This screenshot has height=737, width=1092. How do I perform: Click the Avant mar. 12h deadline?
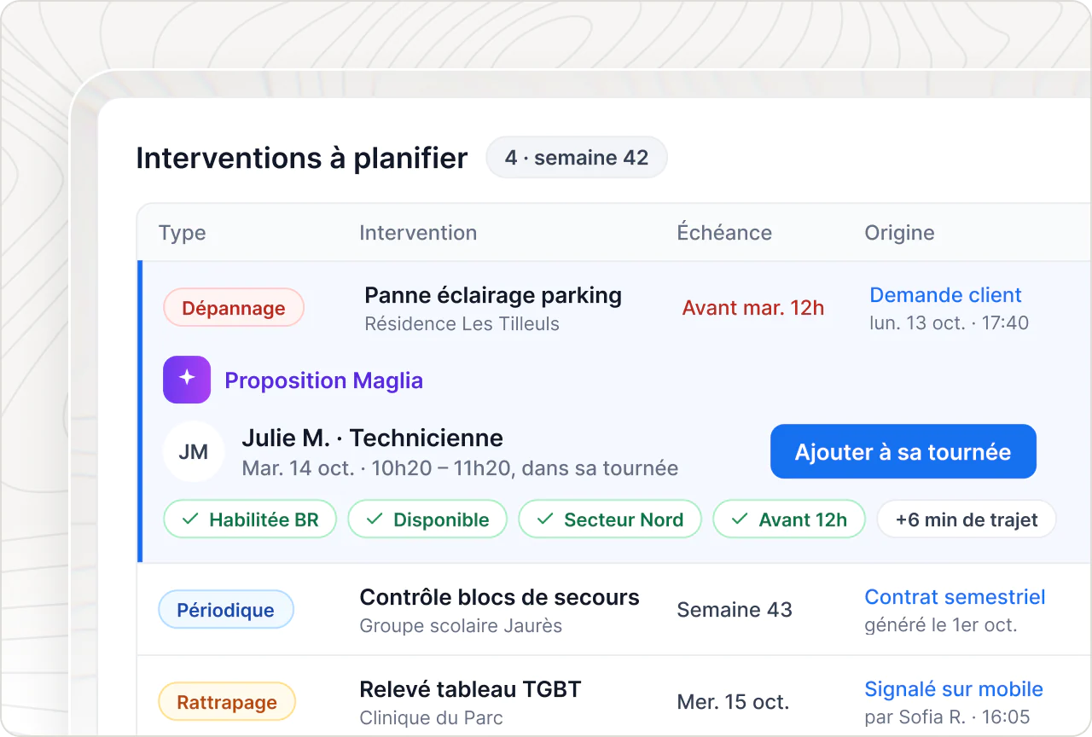pyautogui.click(x=753, y=308)
